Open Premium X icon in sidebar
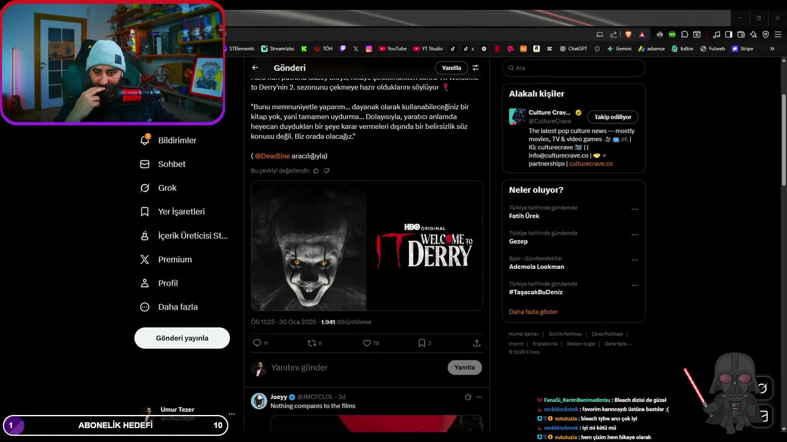The image size is (787, 442). (144, 260)
